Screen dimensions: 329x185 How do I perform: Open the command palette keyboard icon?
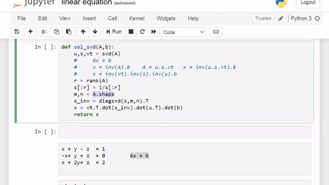pyautogui.click(x=216, y=32)
